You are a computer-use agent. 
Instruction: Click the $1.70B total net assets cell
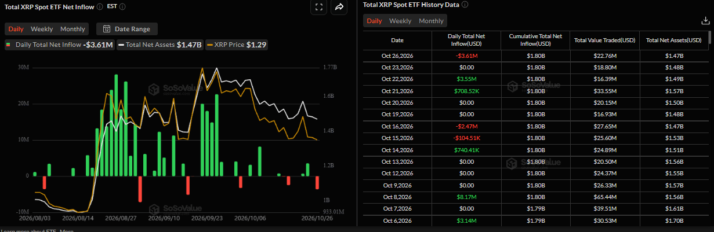pyautogui.click(x=674, y=220)
